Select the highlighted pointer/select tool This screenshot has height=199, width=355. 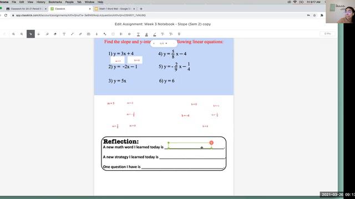tap(31, 34)
